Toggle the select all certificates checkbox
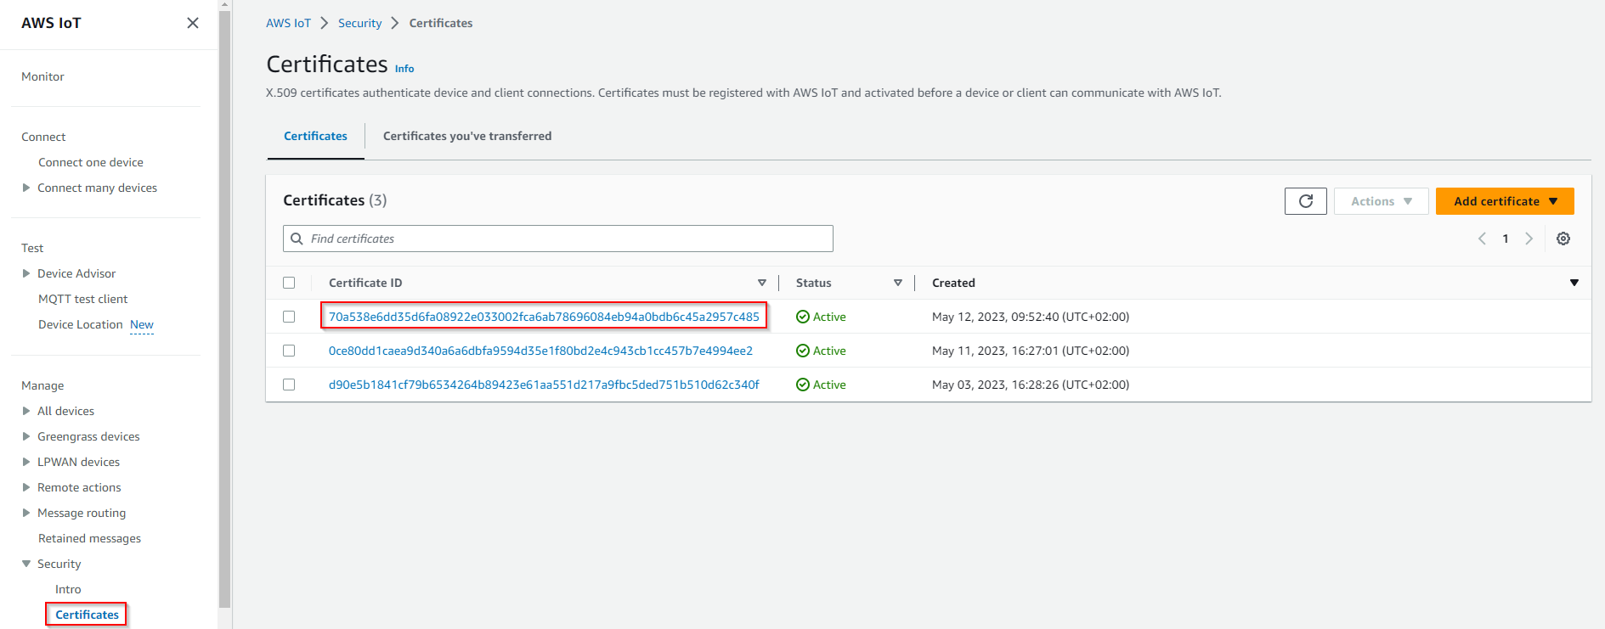The height and width of the screenshot is (629, 1605). [x=289, y=283]
